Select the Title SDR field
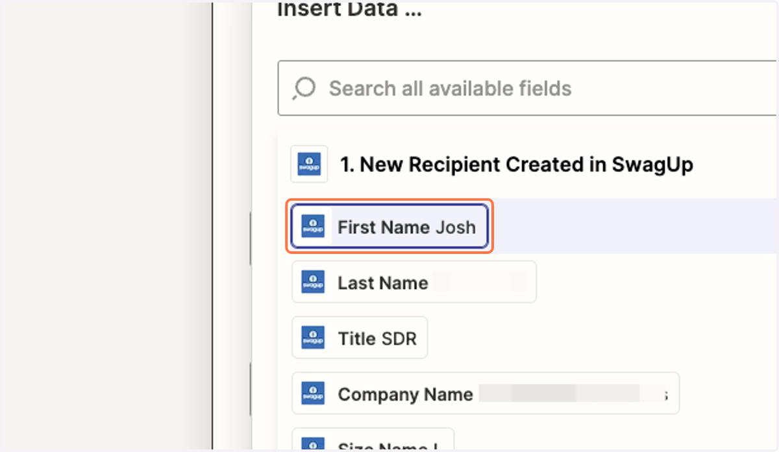 click(x=360, y=338)
